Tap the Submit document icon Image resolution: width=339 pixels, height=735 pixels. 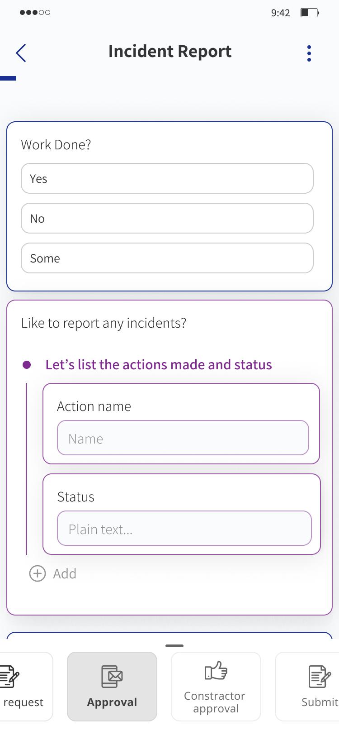coord(320,676)
